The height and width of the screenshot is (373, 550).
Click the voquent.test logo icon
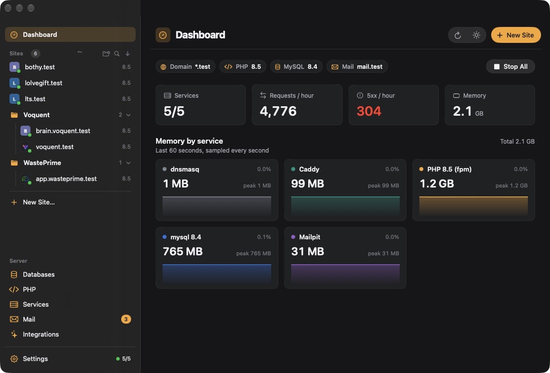[x=25, y=147]
